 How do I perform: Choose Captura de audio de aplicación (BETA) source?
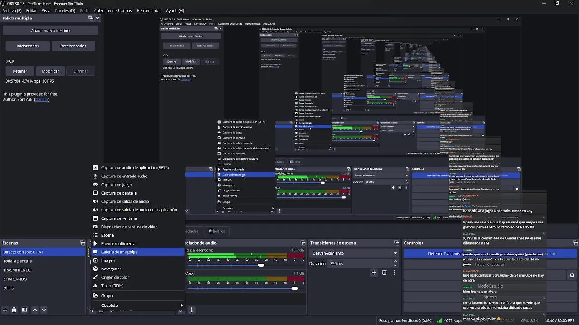[138, 167]
